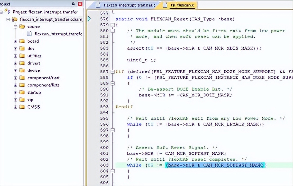Expand the component/lists folder

tap(16, 85)
